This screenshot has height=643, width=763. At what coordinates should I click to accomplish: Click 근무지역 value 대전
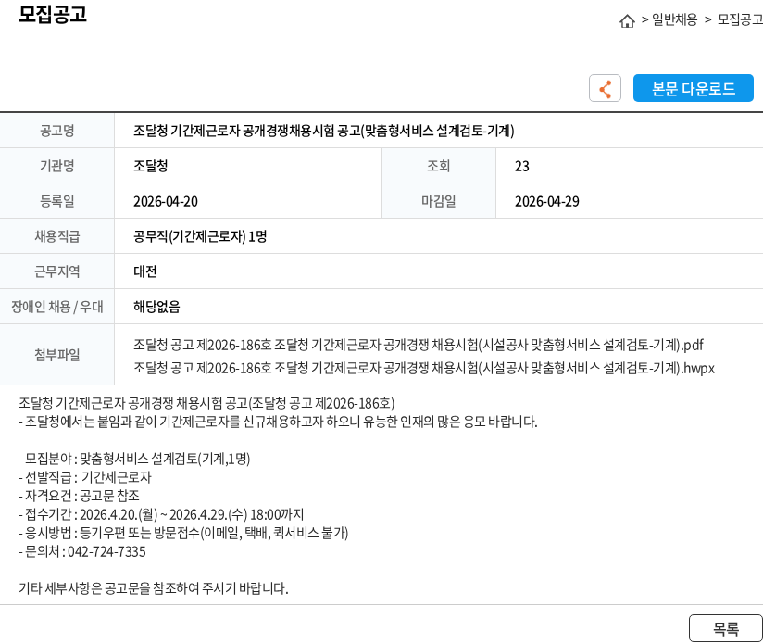coord(145,271)
